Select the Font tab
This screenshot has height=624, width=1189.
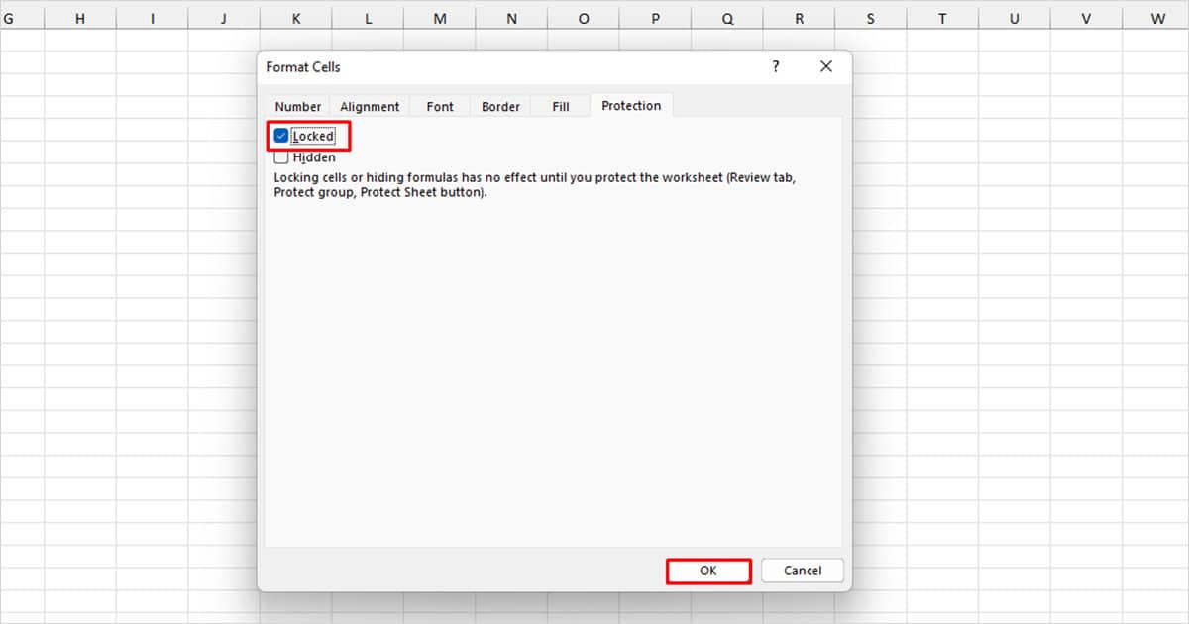pyautogui.click(x=439, y=106)
